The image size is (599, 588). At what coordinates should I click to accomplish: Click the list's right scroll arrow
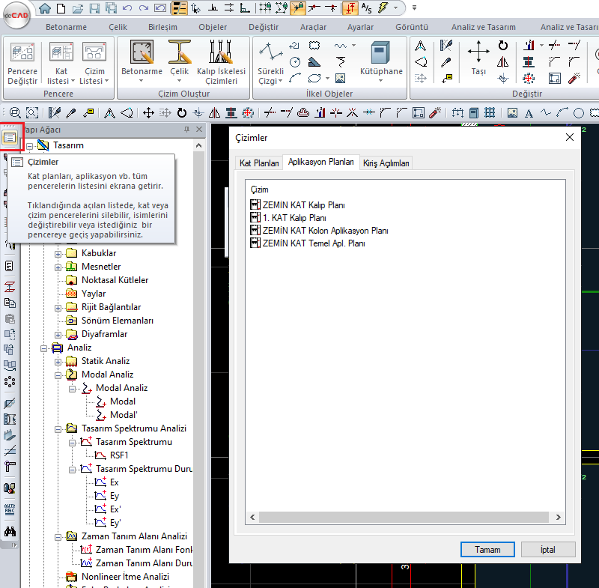coord(558,518)
